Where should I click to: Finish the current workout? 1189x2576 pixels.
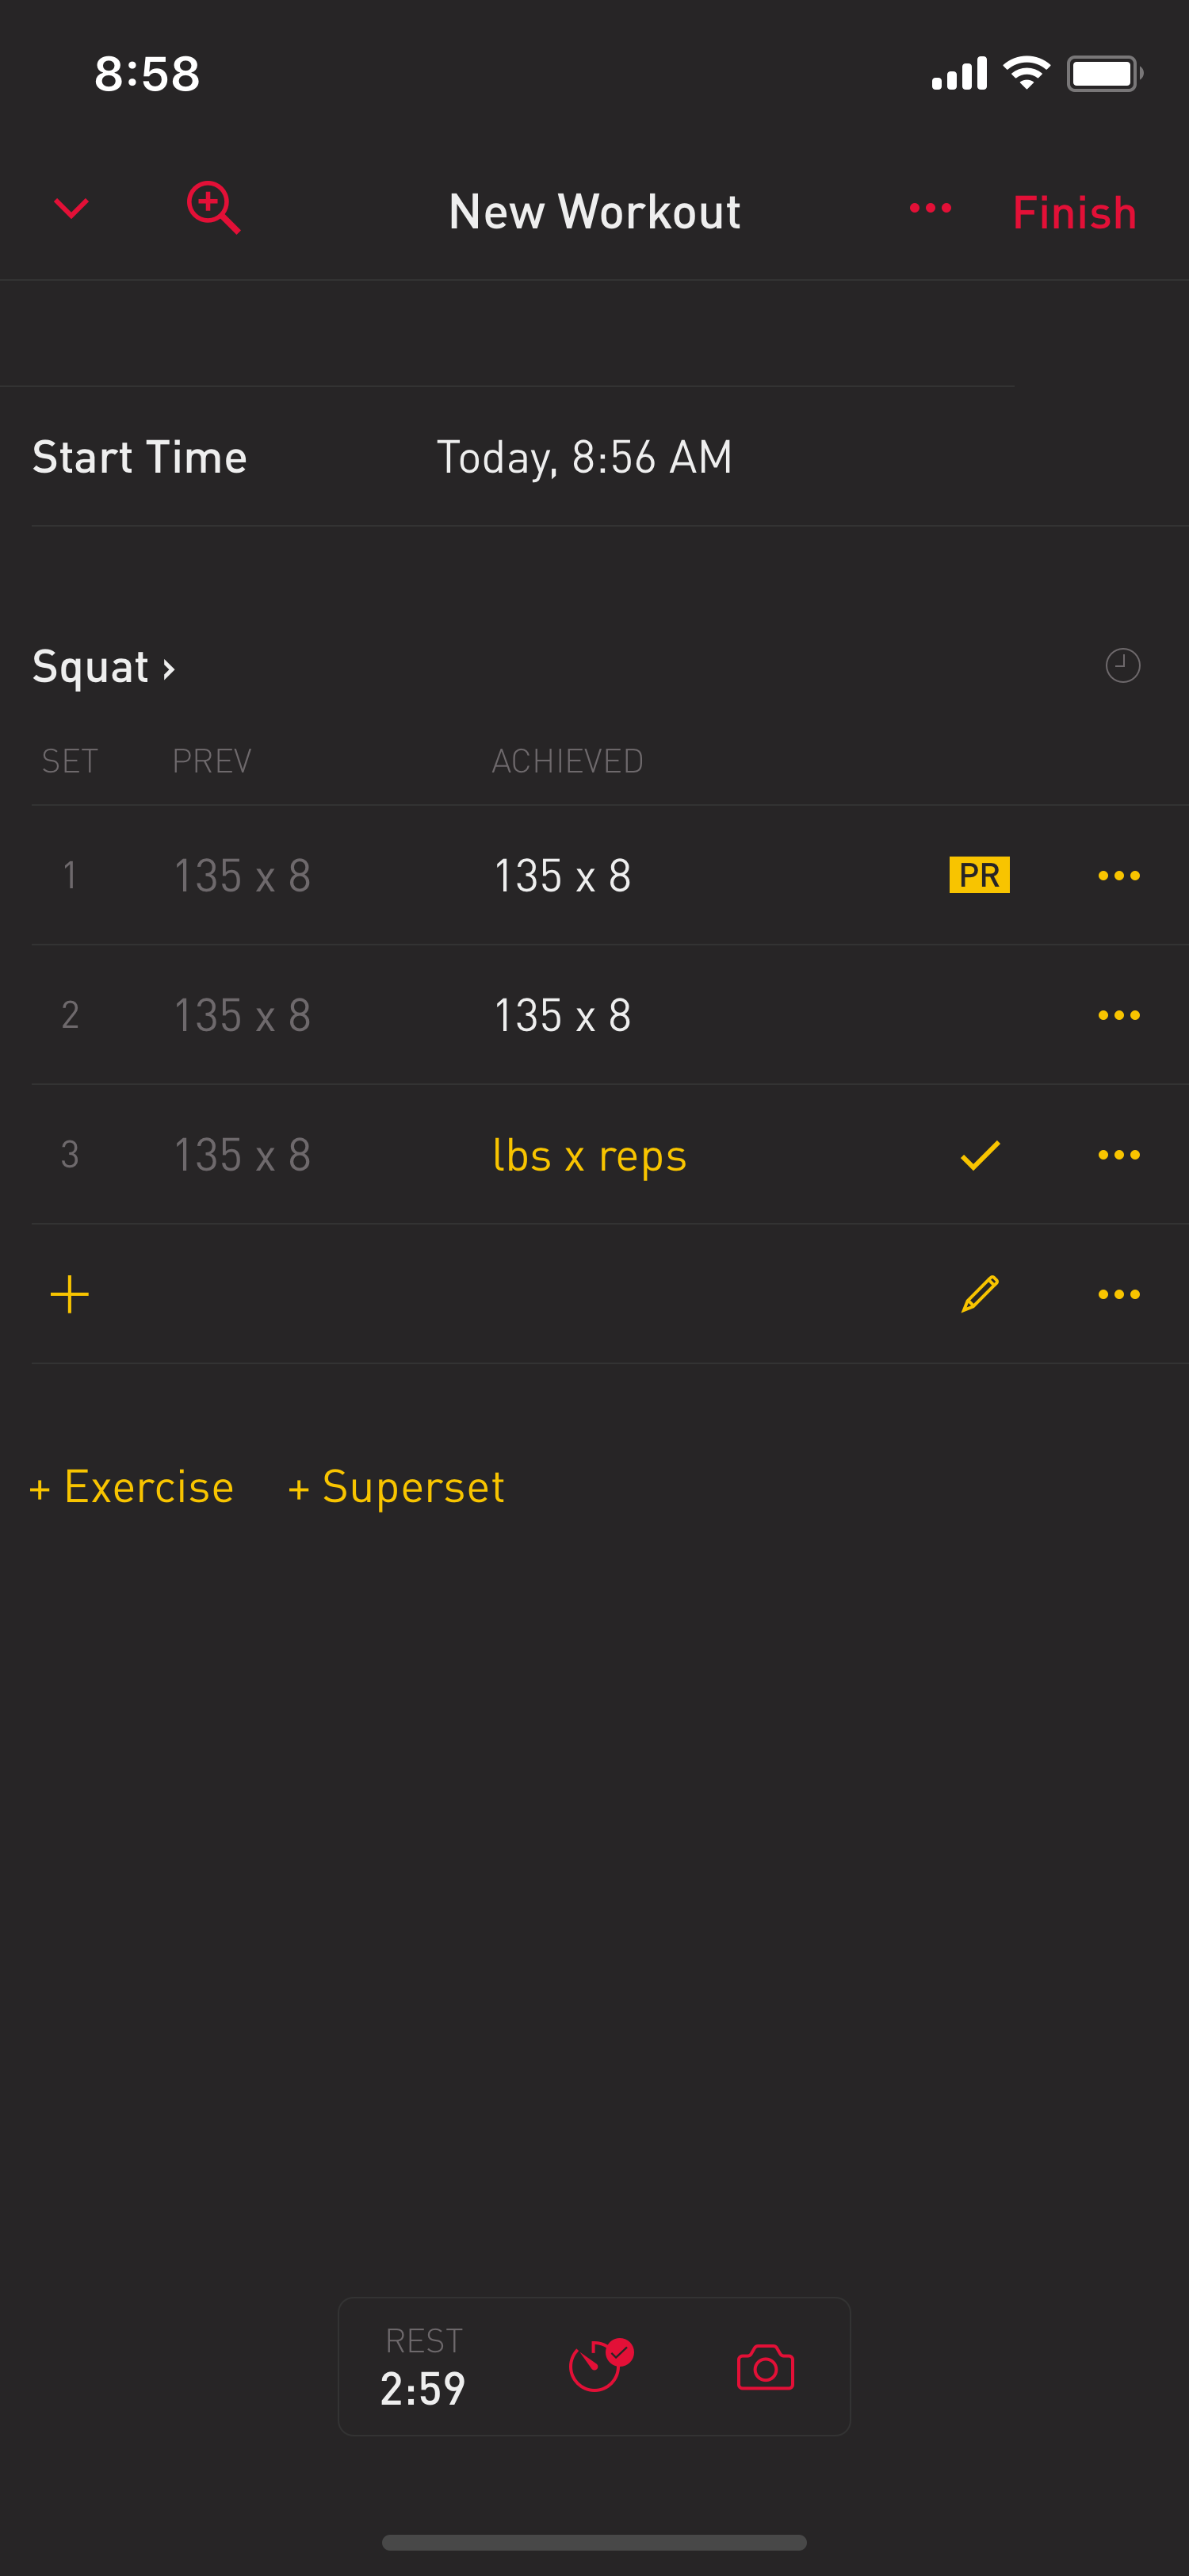1074,212
